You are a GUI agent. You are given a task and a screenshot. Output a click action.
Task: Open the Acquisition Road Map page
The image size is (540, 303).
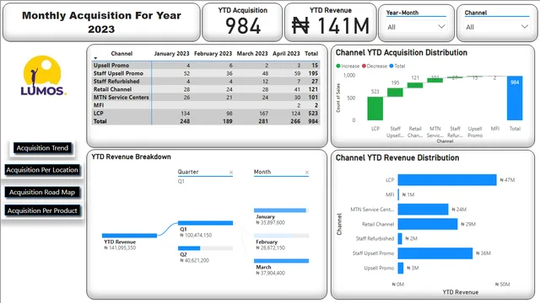tap(42, 192)
